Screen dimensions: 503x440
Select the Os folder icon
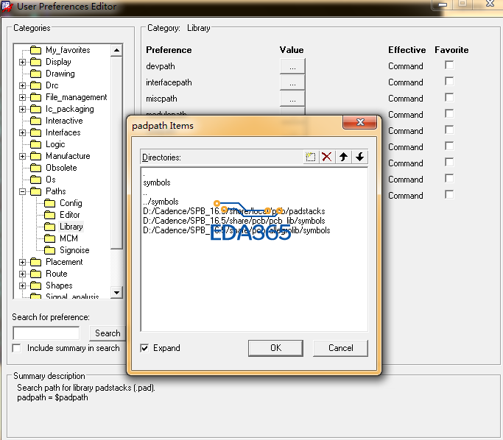pos(35,180)
